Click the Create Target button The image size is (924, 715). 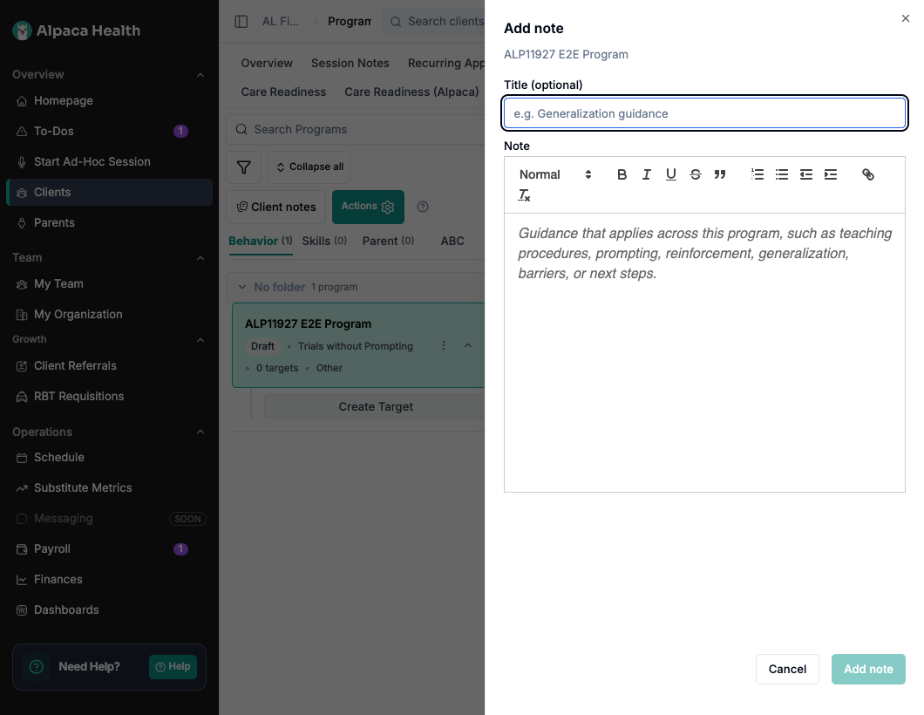tap(375, 406)
